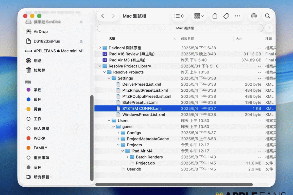
Task: Select the red WORK tag
Action: coord(39,138)
